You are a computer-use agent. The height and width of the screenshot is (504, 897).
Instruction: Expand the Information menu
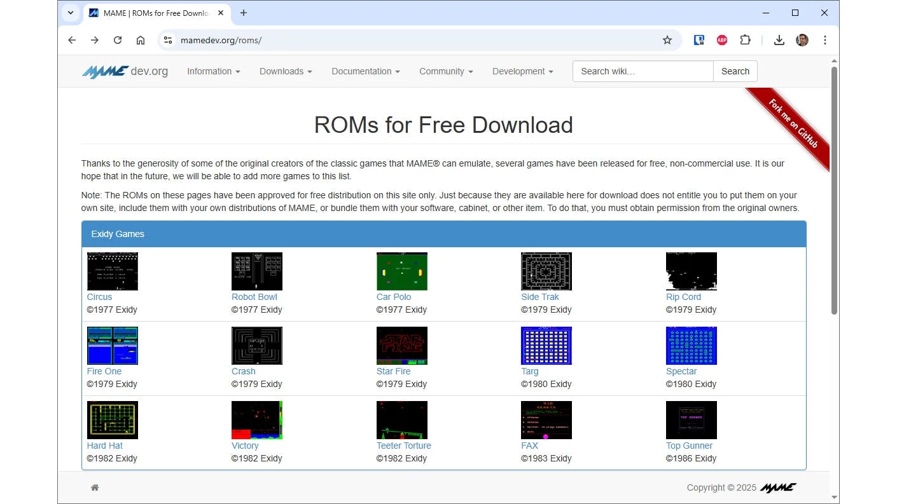pyautogui.click(x=214, y=71)
